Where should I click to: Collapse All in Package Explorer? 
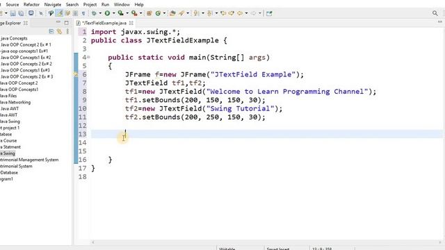coord(51,31)
